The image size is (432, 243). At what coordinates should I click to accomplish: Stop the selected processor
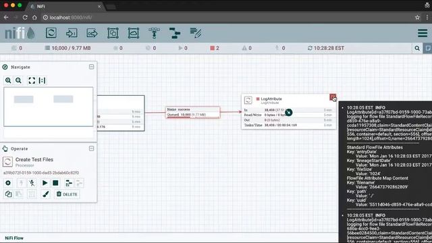[55, 183]
